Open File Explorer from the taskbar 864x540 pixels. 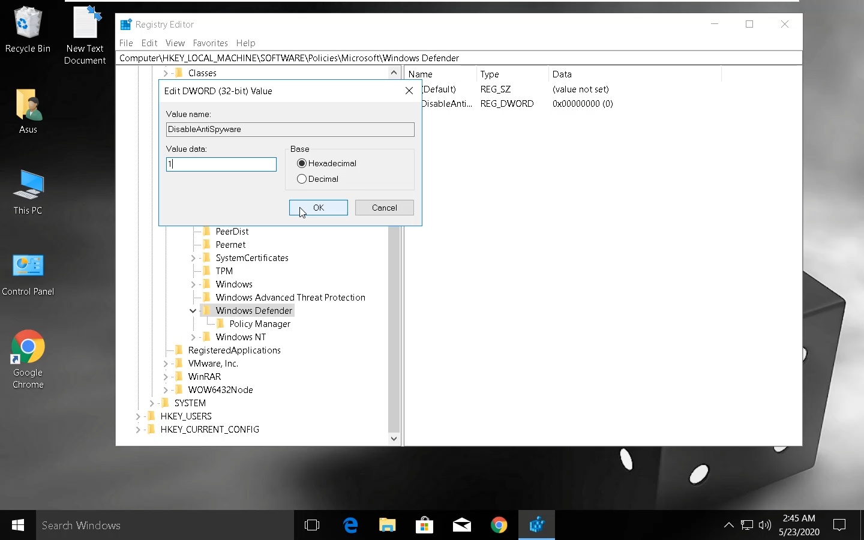pos(388,525)
